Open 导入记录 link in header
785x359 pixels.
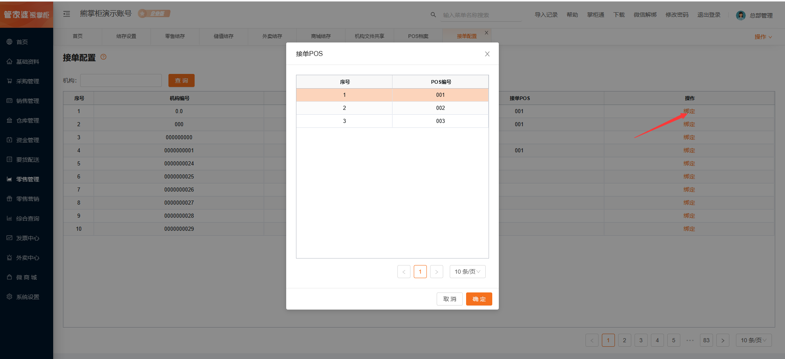(x=546, y=15)
